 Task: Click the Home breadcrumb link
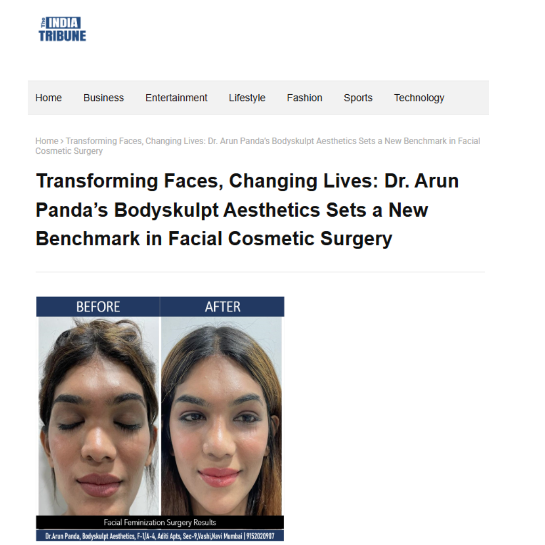coord(47,141)
